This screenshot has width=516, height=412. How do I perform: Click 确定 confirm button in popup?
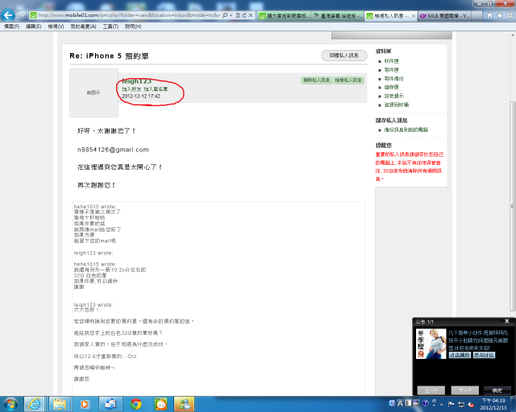[x=497, y=390]
